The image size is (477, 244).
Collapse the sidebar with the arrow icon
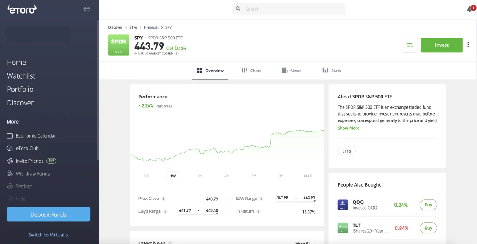pos(87,9)
